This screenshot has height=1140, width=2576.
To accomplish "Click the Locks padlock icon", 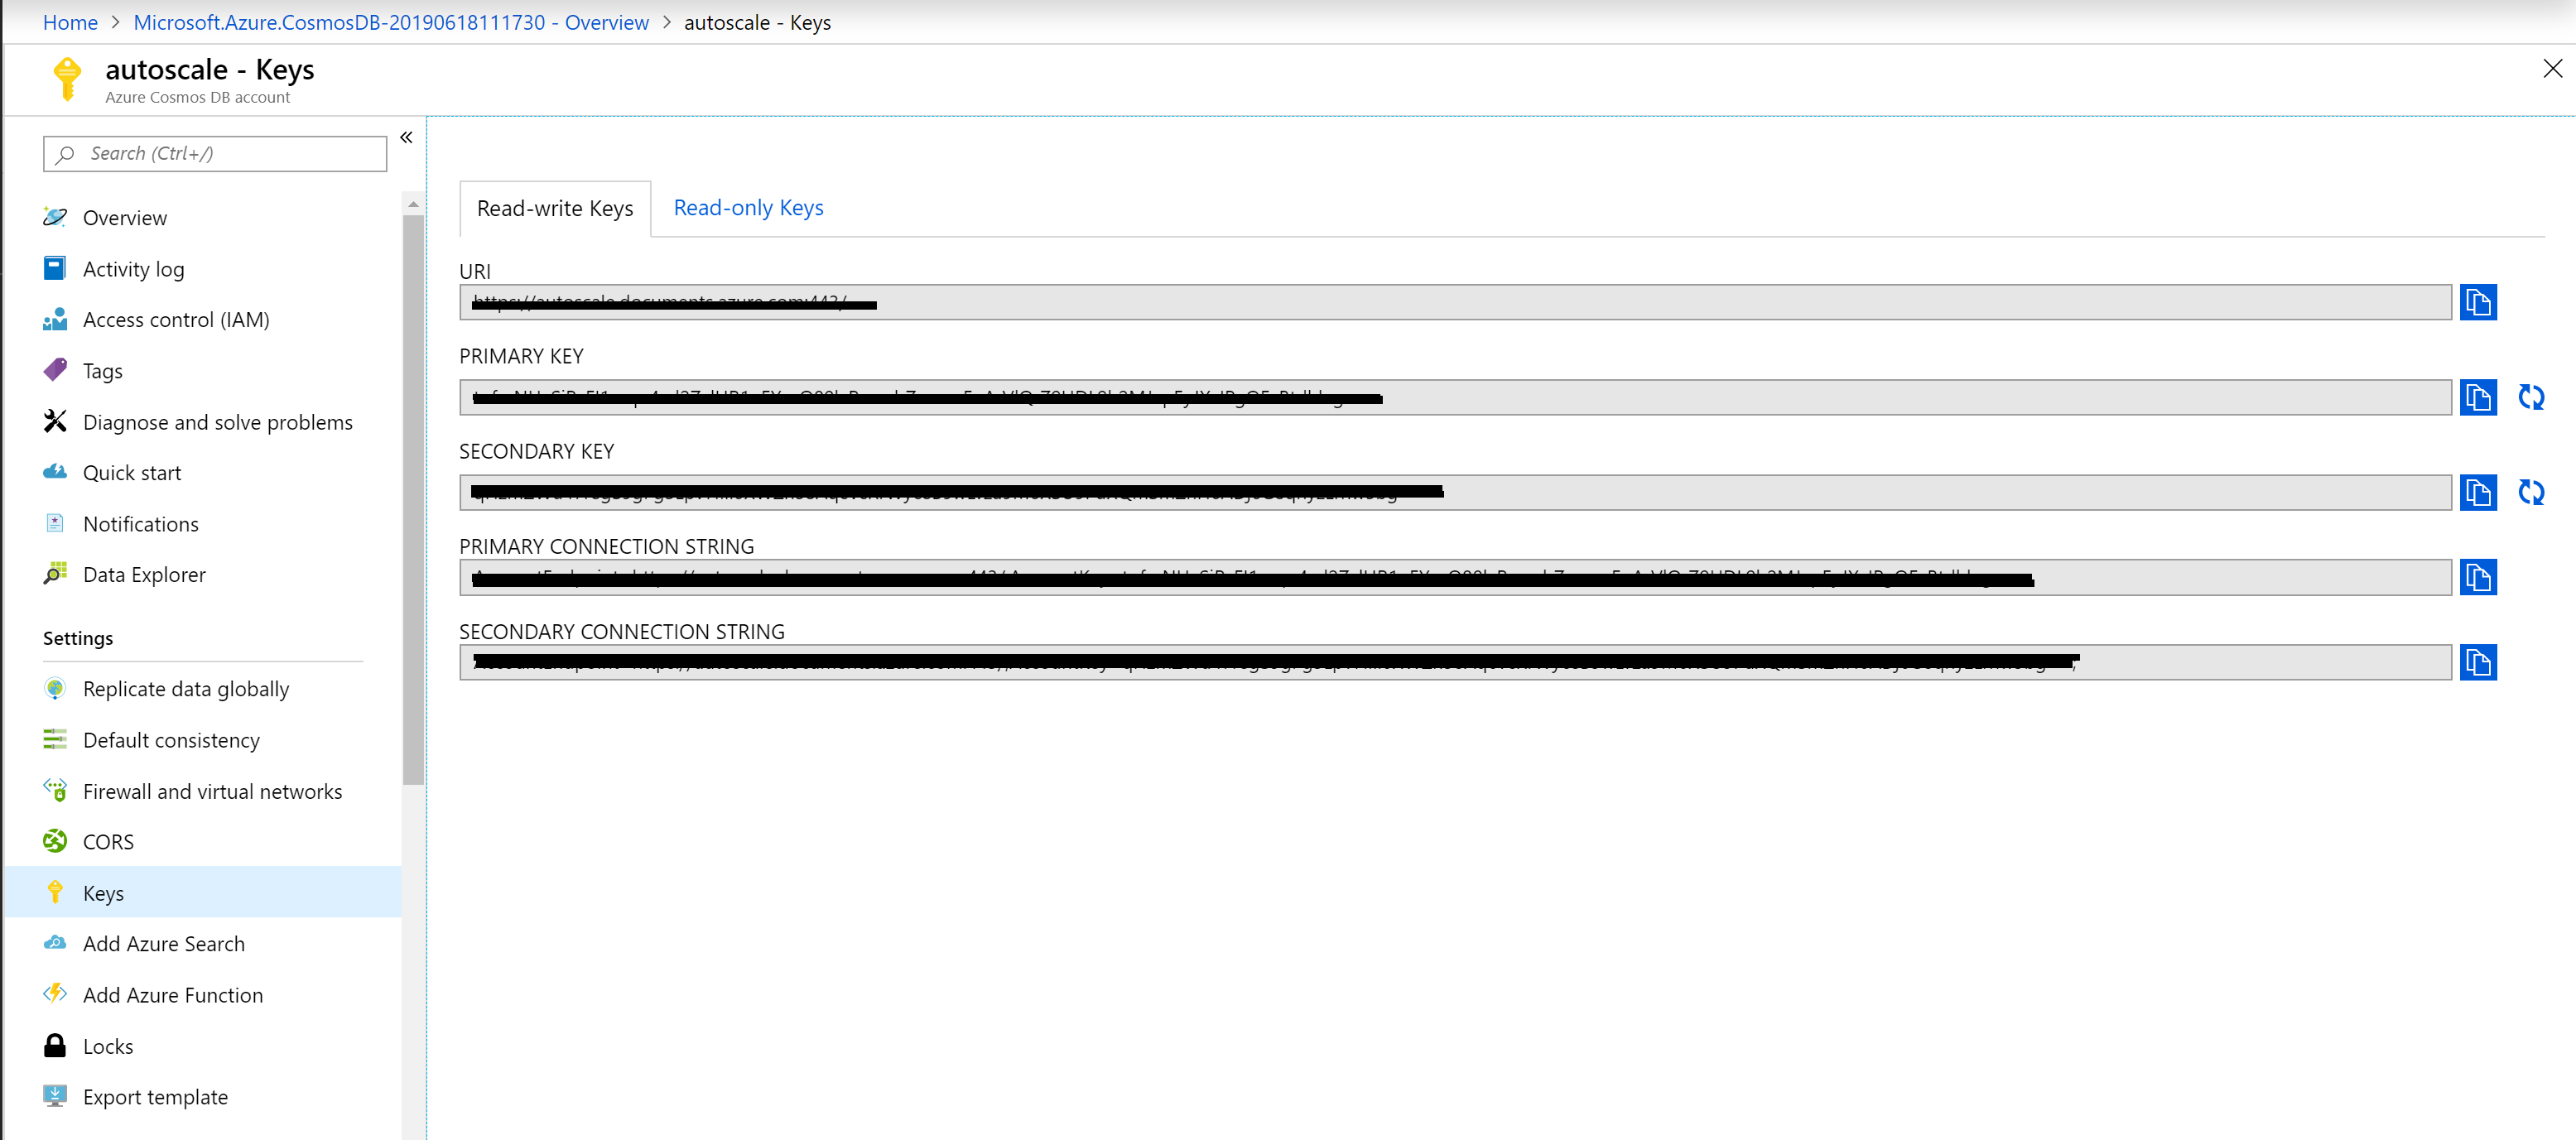I will point(55,1045).
